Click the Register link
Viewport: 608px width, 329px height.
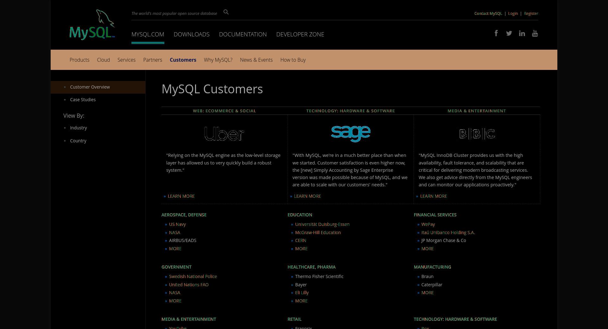click(x=531, y=13)
